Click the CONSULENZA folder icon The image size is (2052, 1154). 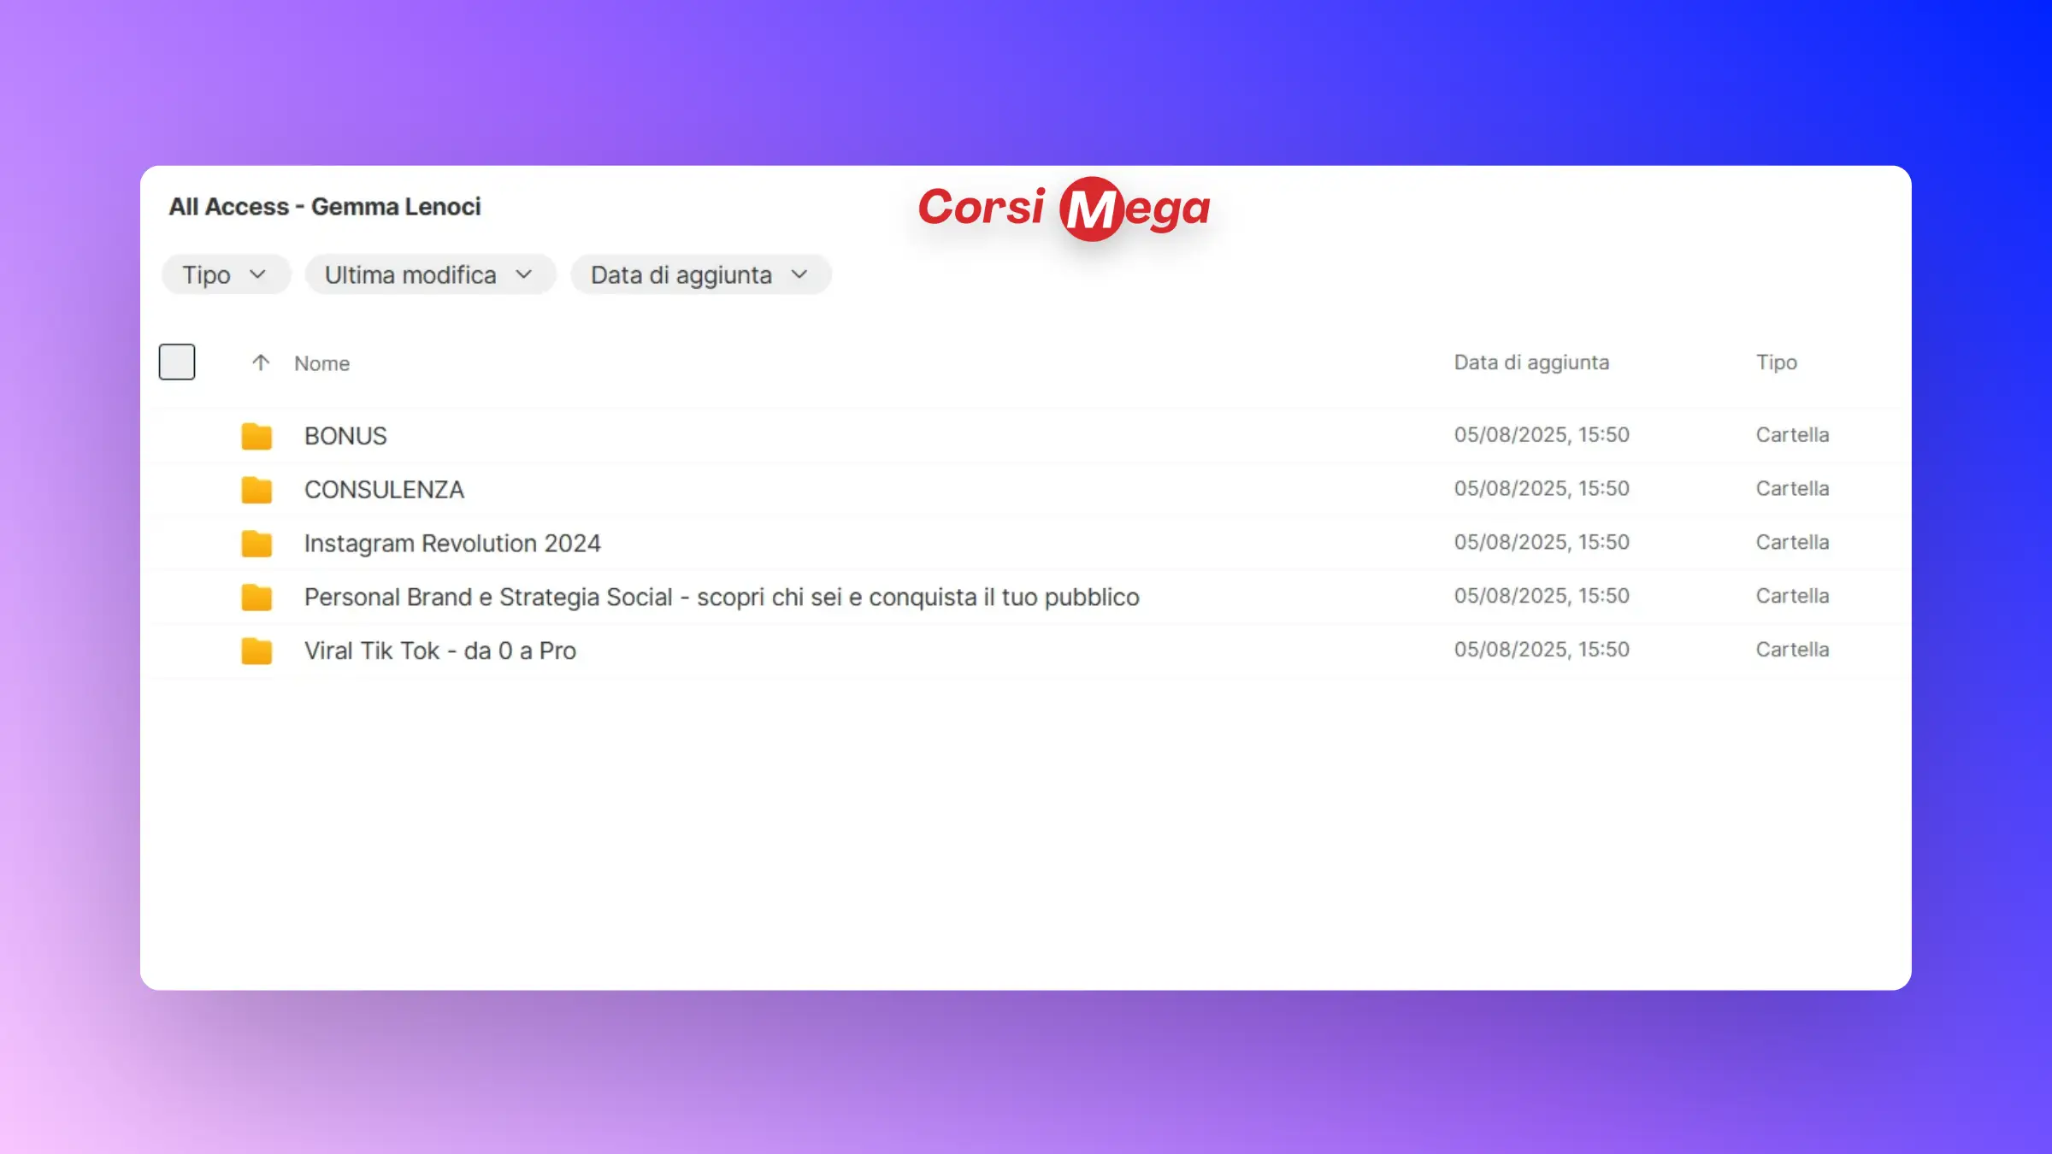click(x=256, y=490)
